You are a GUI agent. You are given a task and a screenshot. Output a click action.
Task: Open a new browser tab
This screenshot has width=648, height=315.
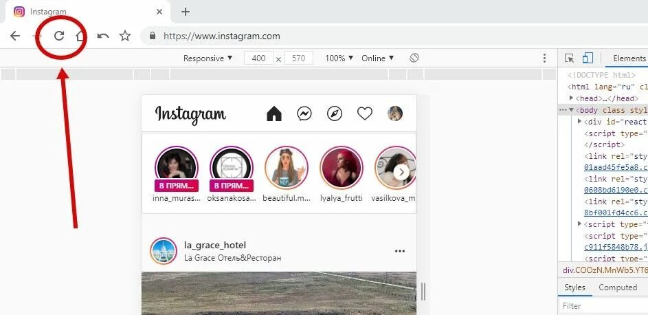pos(185,12)
